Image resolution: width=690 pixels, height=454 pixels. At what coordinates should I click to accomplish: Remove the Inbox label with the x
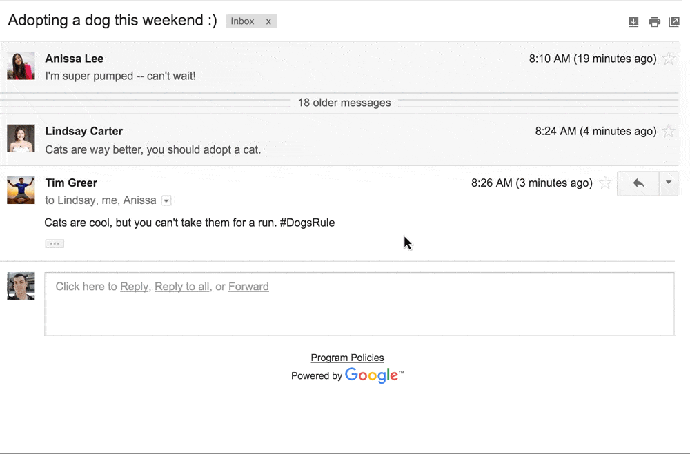(269, 21)
